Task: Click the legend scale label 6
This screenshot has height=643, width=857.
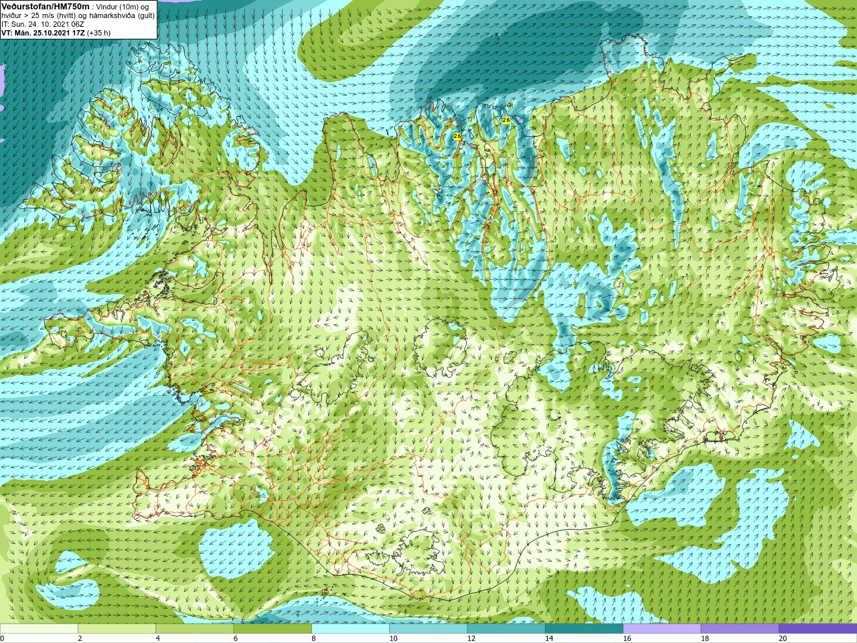Action: click(x=236, y=638)
